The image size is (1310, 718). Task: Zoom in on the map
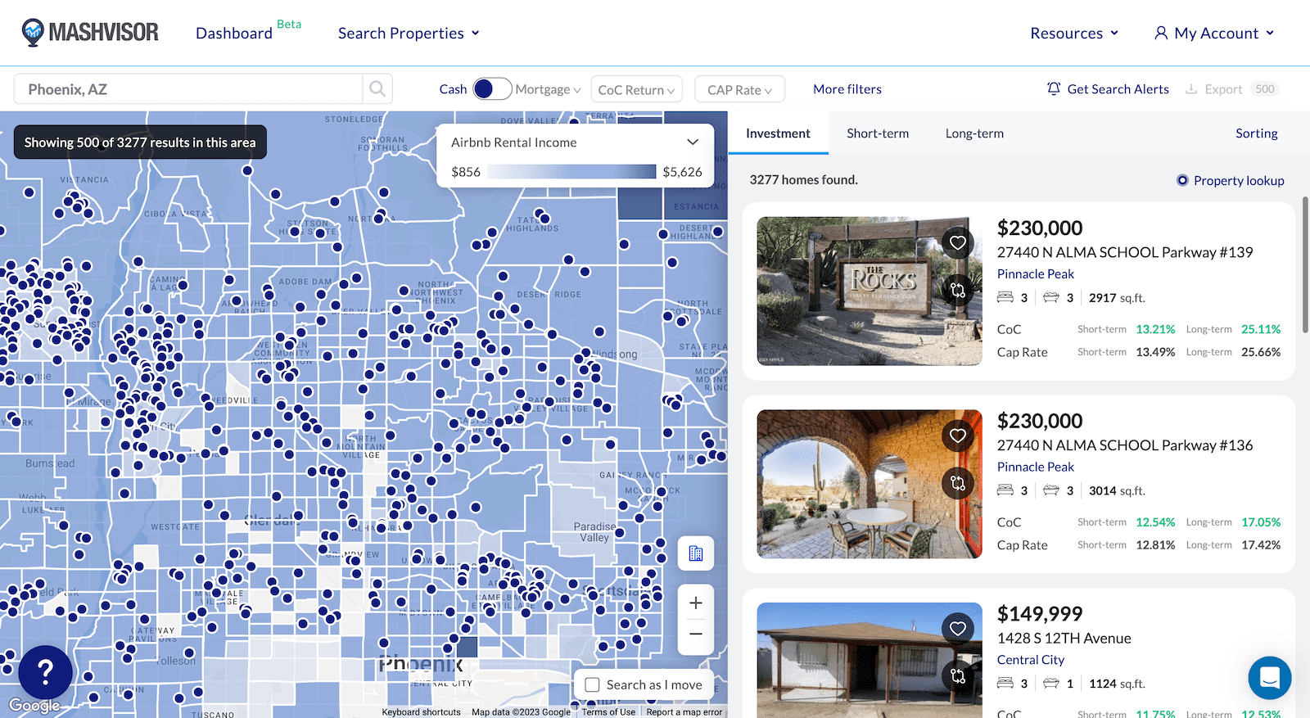pyautogui.click(x=696, y=603)
